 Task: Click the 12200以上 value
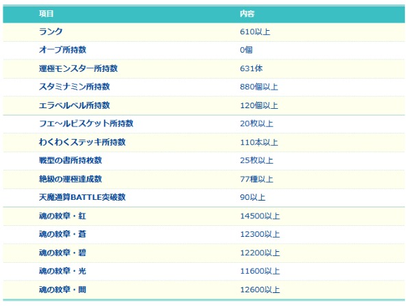pos(260,253)
